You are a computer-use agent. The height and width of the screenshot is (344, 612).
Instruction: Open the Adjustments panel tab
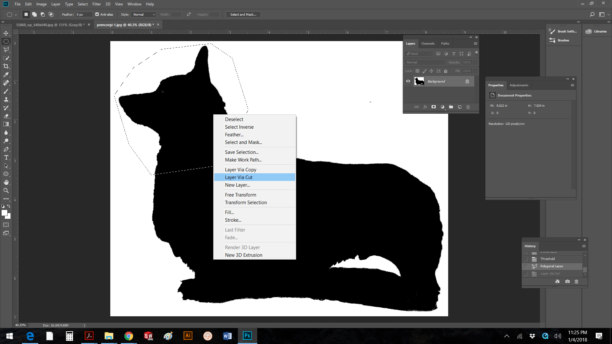pos(519,85)
